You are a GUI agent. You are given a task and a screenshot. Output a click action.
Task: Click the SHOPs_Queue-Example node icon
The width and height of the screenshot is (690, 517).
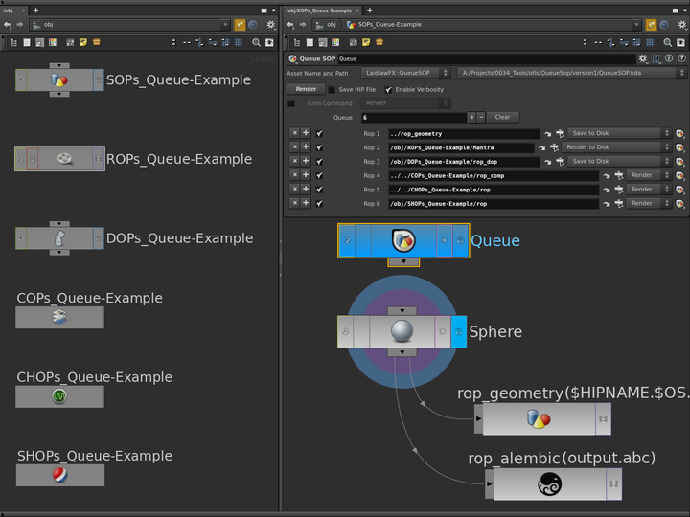click(x=59, y=476)
